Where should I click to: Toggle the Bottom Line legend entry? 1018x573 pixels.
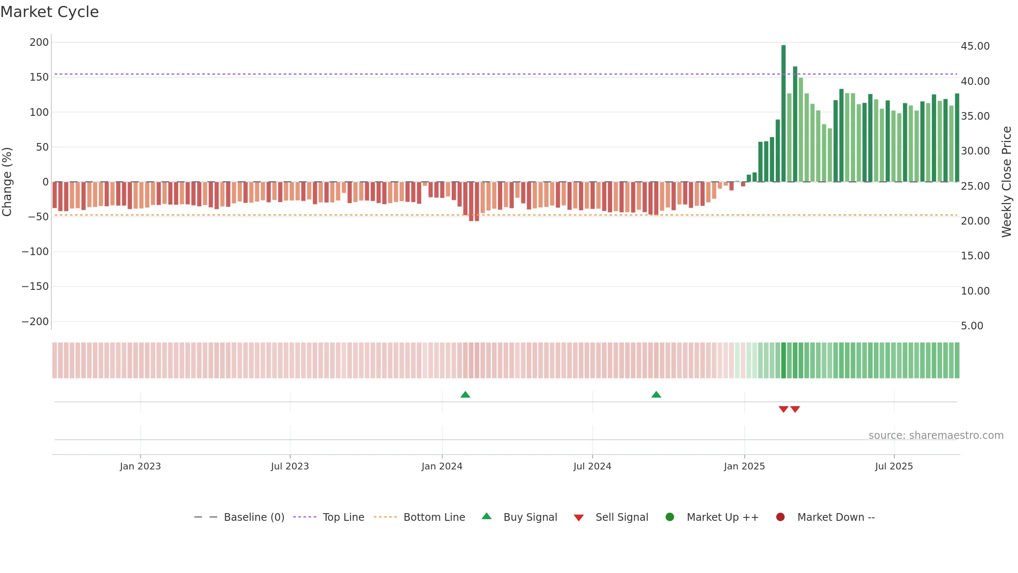[420, 517]
